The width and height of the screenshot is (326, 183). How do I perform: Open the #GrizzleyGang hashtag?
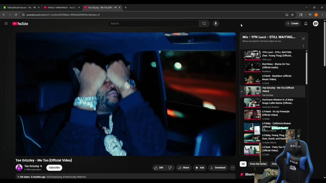[54, 177]
